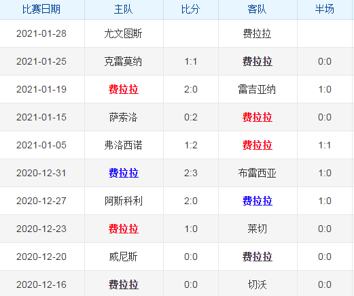This screenshot has width=354, height=296.
Task: Open blue 费拉拉 link in 2020-12-31 row
Action: (124, 173)
